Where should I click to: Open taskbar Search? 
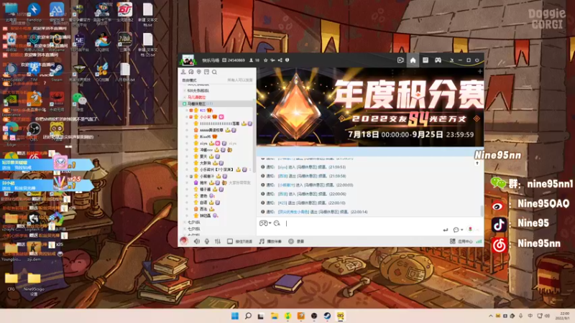(x=248, y=316)
